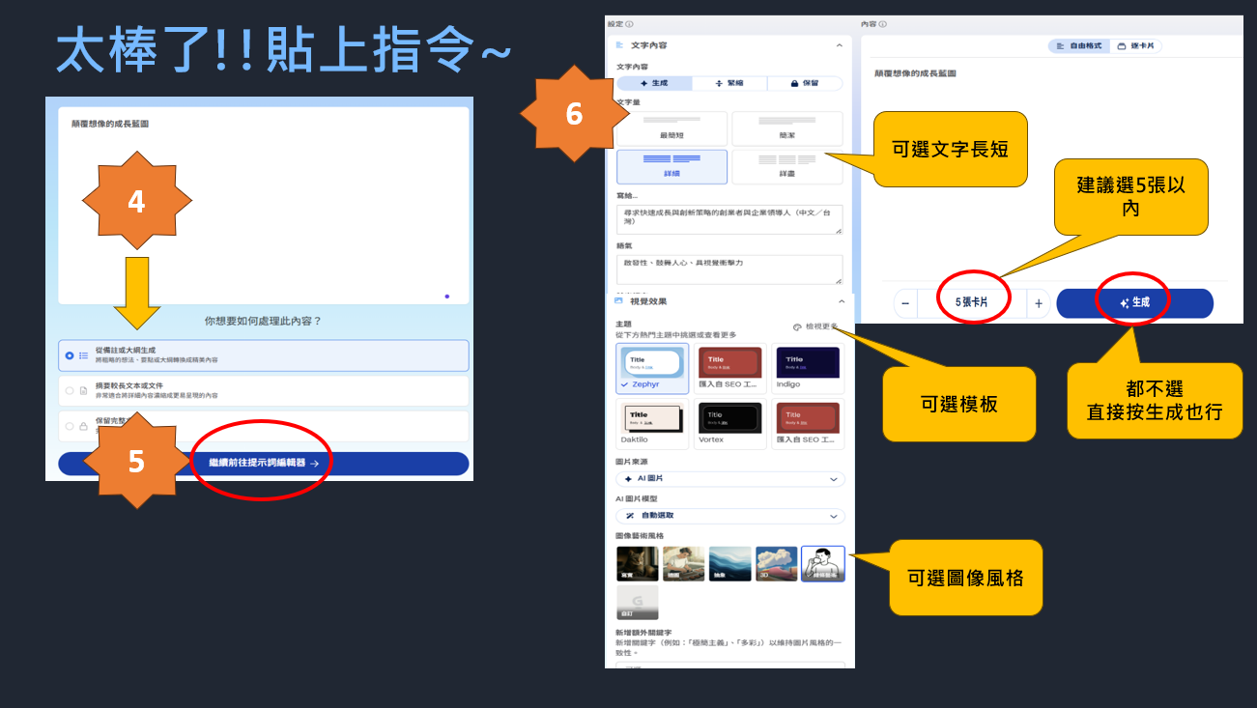Click the 寫給 audience text field
The image size is (1257, 708).
728,219
